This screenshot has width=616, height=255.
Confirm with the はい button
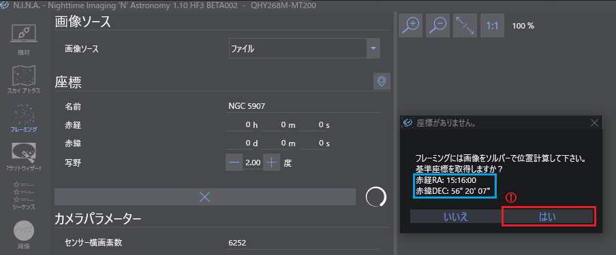coord(548,216)
